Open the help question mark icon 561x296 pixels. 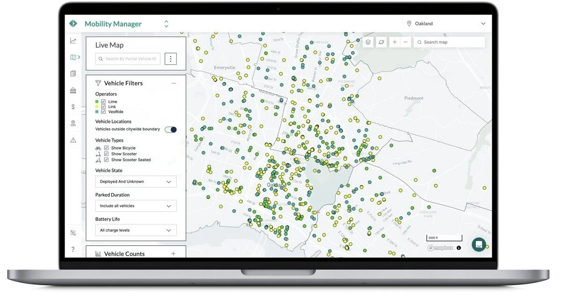73,249
